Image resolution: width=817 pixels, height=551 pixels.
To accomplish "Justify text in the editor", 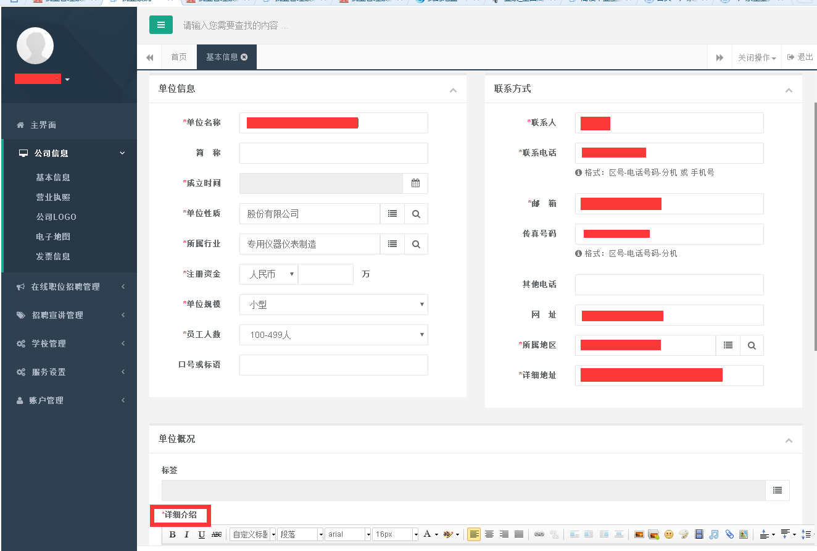I will (x=519, y=534).
